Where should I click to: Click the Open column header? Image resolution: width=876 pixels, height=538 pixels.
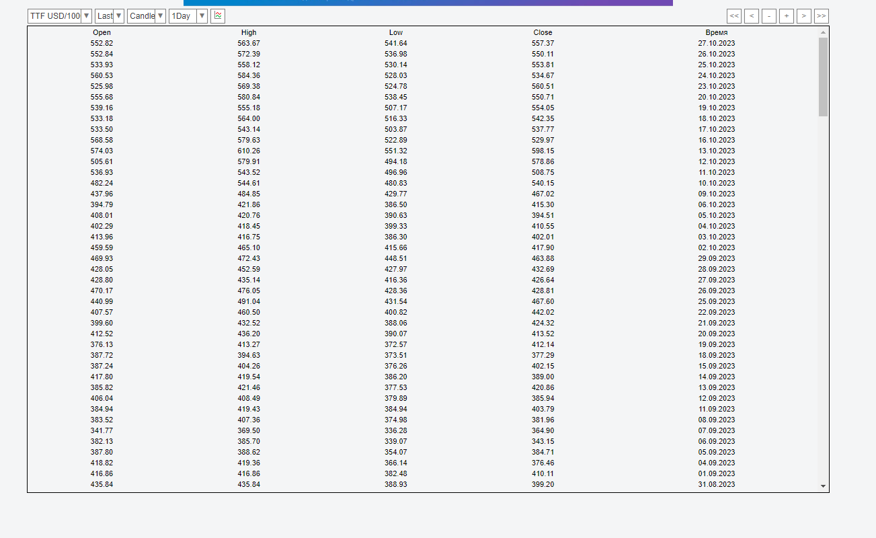click(102, 32)
